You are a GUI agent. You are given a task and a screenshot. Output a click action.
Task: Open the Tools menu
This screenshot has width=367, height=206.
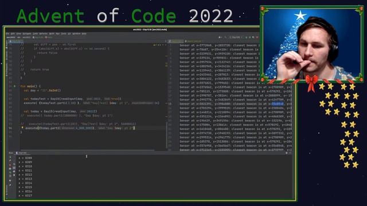64,34
